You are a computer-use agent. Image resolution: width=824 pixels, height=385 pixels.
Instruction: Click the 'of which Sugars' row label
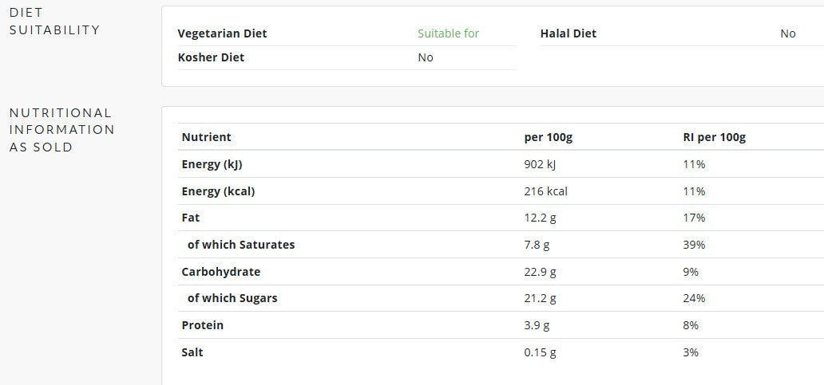[x=232, y=298]
